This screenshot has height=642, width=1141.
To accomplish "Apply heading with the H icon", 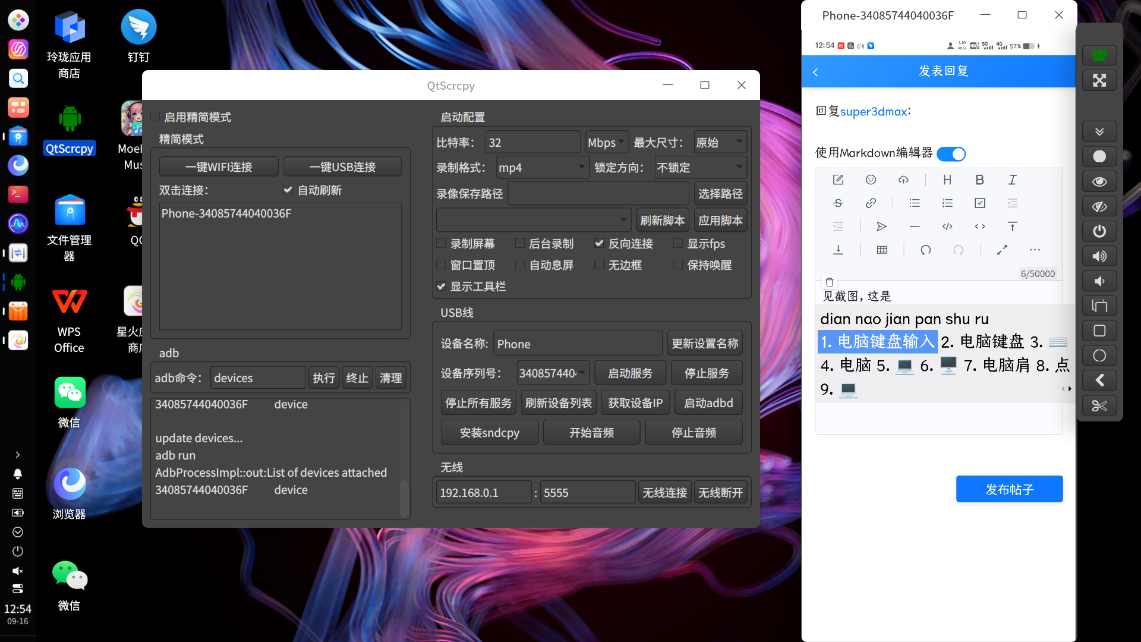I will [947, 180].
